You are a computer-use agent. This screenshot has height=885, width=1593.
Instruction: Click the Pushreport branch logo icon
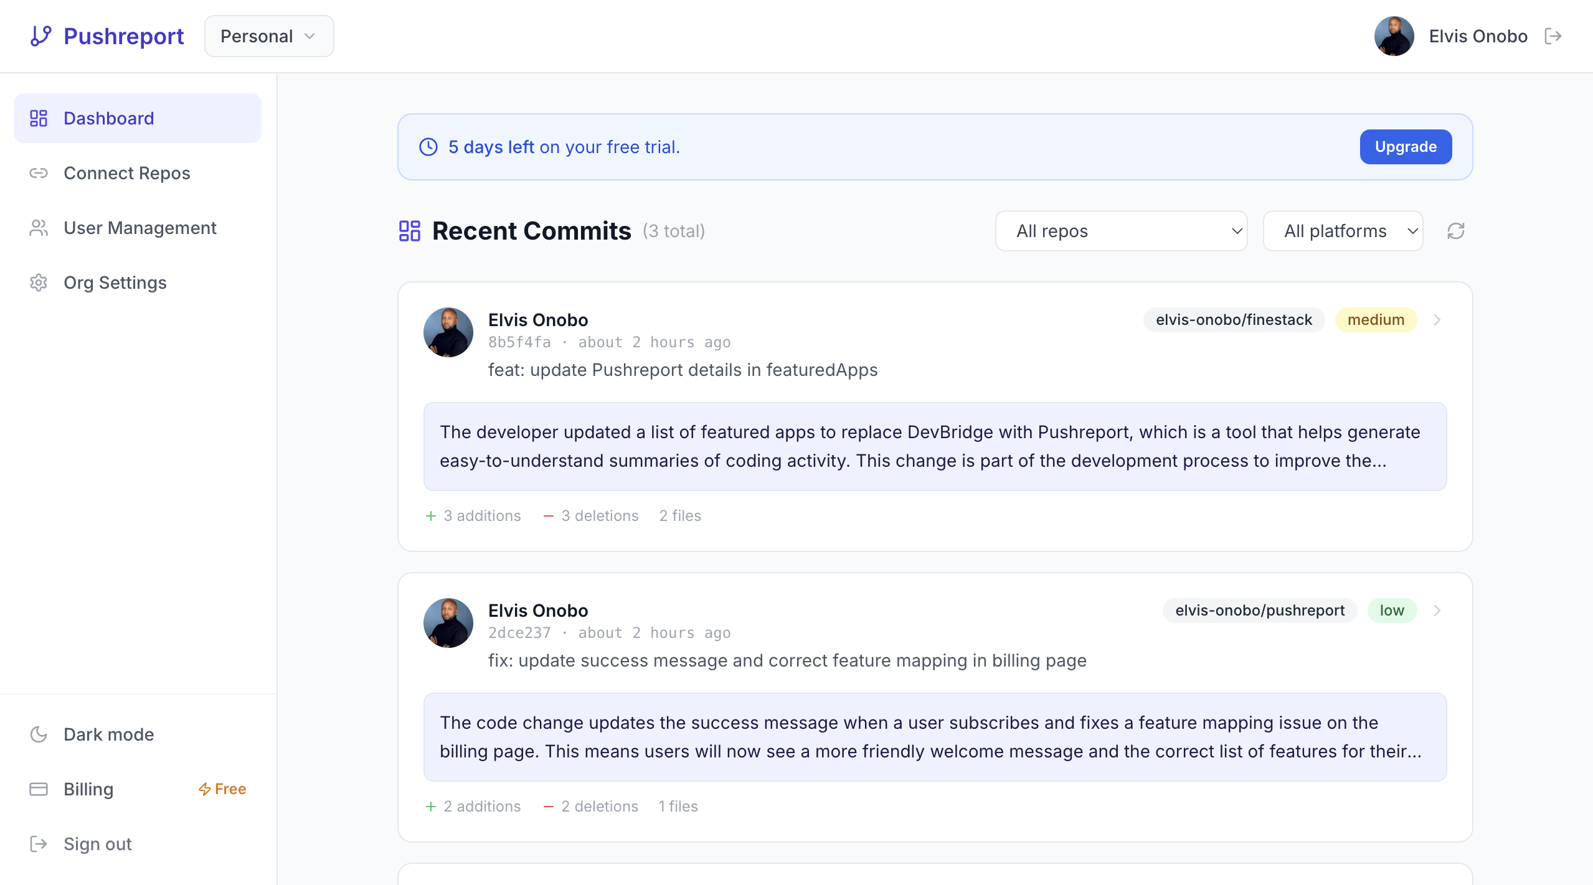click(x=40, y=36)
